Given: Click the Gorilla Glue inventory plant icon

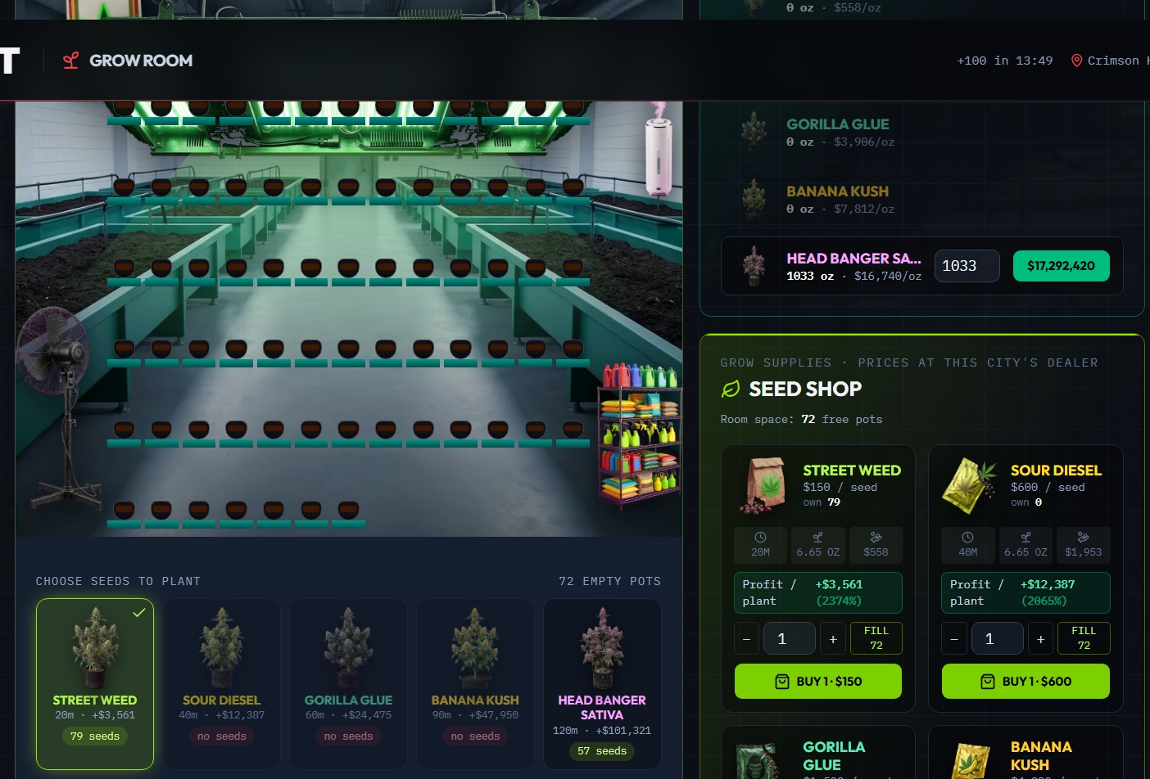Looking at the screenshot, I should pos(754,133).
